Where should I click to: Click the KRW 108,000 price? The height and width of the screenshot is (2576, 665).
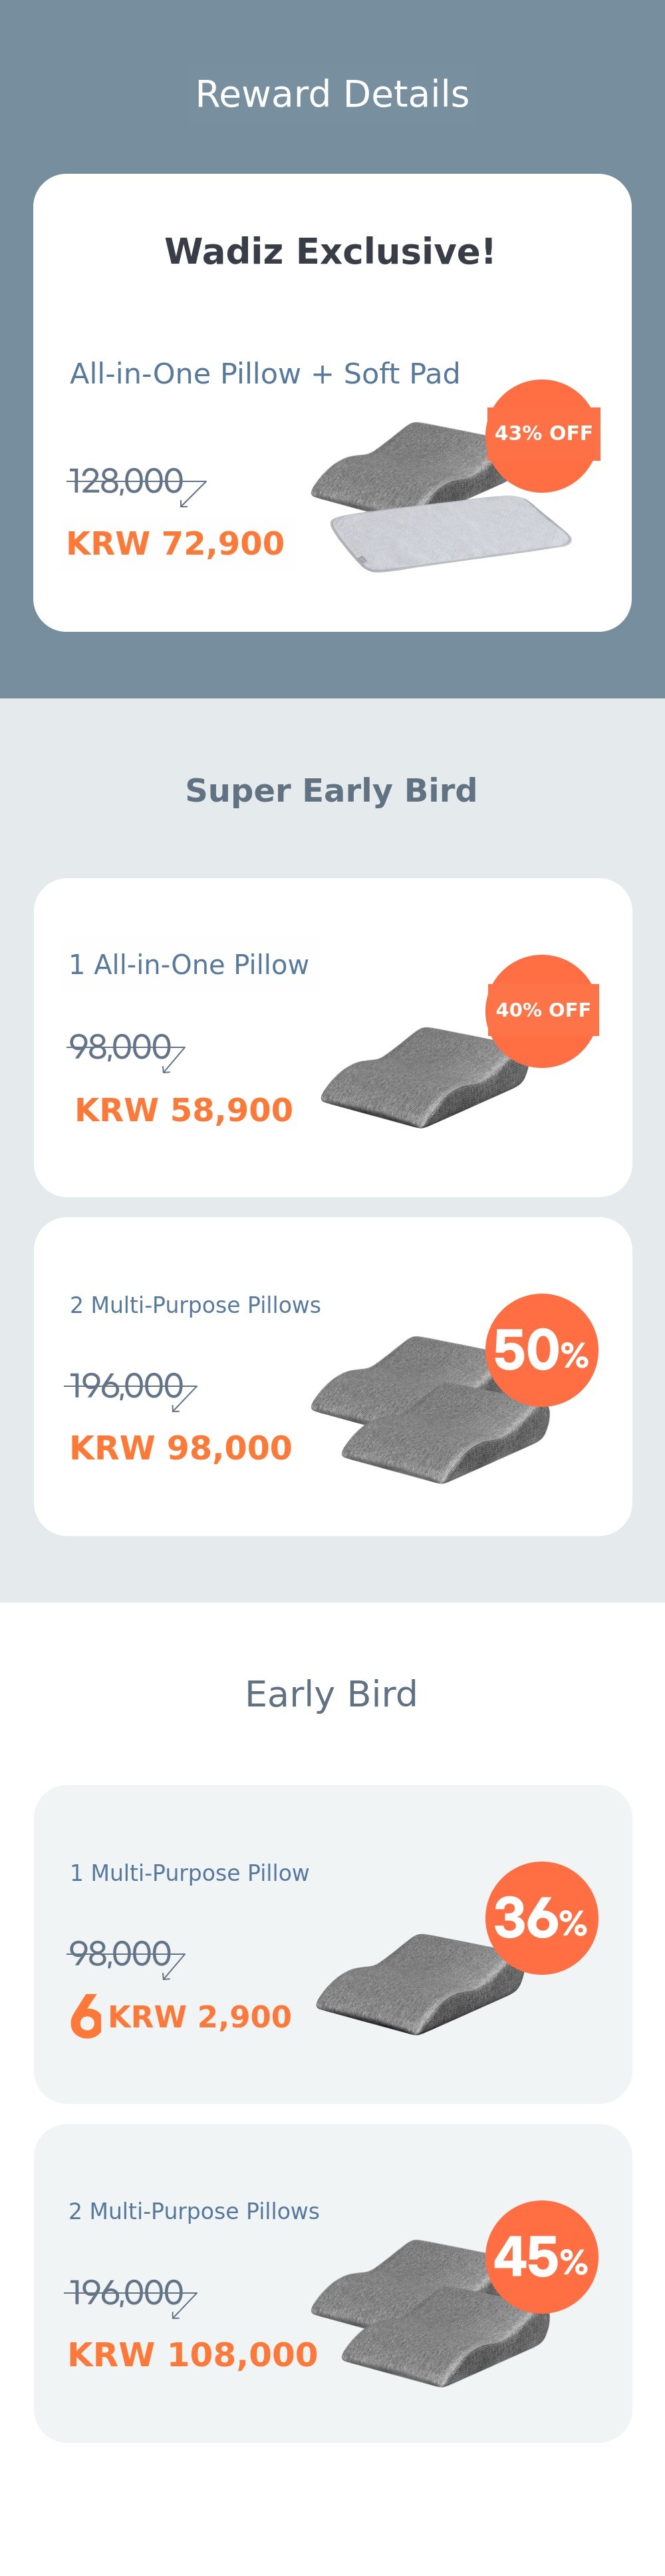point(193,2354)
